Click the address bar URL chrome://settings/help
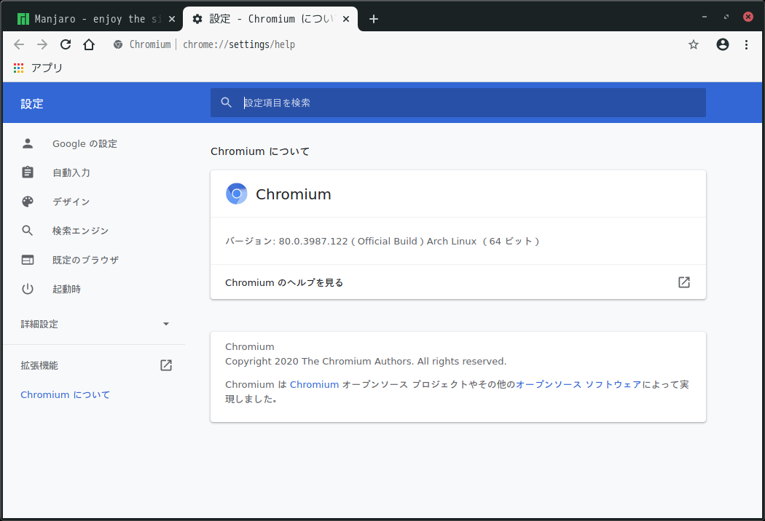This screenshot has height=521, width=765. tap(239, 45)
